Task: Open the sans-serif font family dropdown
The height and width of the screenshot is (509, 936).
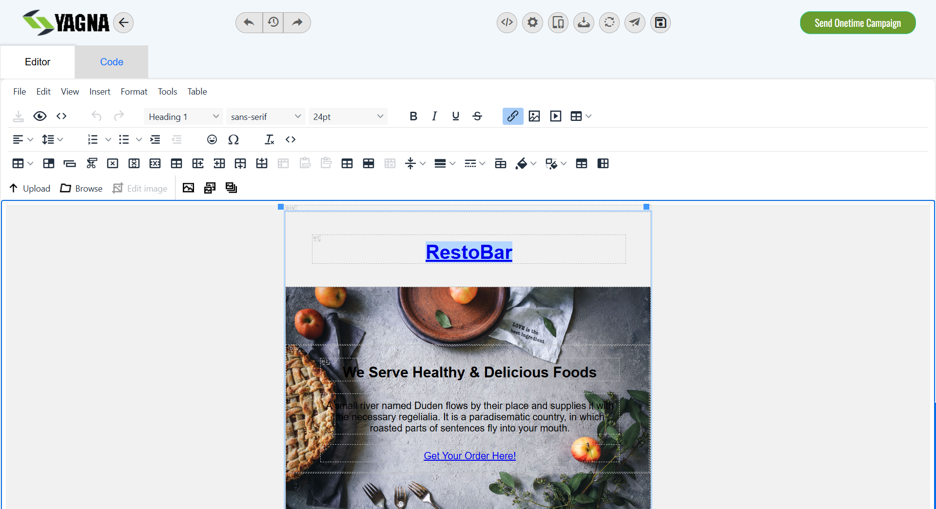Action: 265,116
